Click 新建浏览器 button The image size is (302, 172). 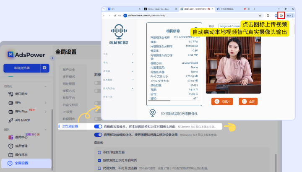[22, 68]
